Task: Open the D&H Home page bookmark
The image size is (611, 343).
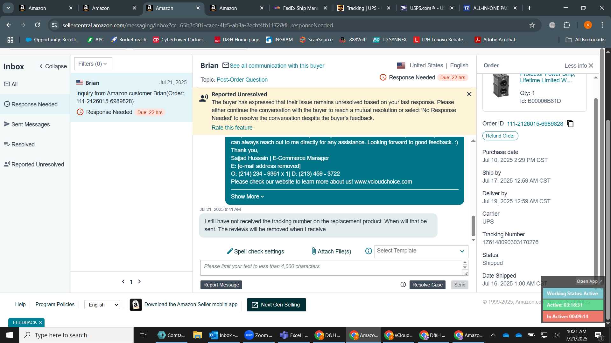Action: (x=237, y=40)
